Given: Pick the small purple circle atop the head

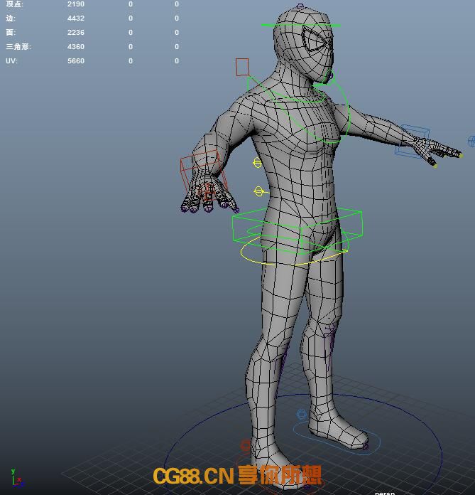Looking at the screenshot, I should click(x=300, y=6).
